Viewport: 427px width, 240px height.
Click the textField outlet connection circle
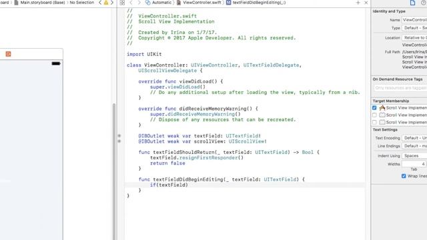click(119, 135)
